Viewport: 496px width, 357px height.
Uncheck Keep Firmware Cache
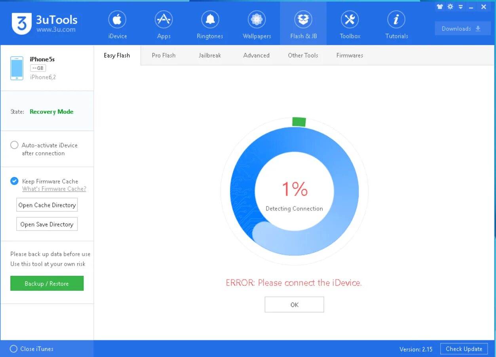[x=14, y=181]
